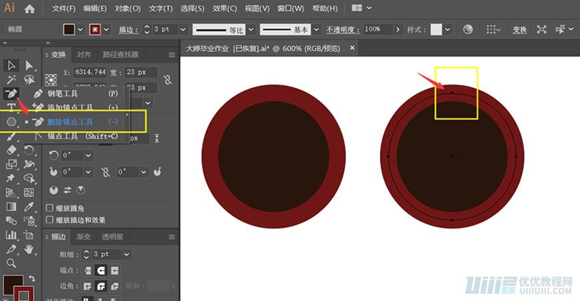This screenshot has height=301, width=580.
Task: Select the Gradient tool
Action: [11, 206]
